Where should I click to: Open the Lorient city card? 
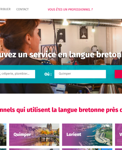tap(87, 135)
